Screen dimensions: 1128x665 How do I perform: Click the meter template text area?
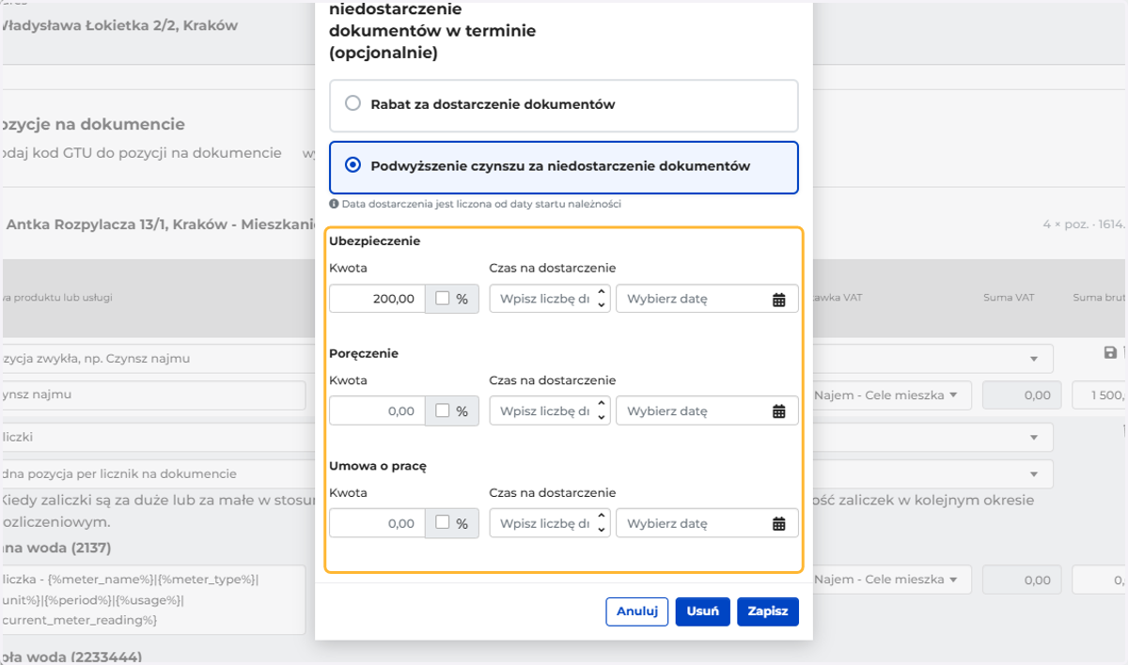[x=154, y=599]
